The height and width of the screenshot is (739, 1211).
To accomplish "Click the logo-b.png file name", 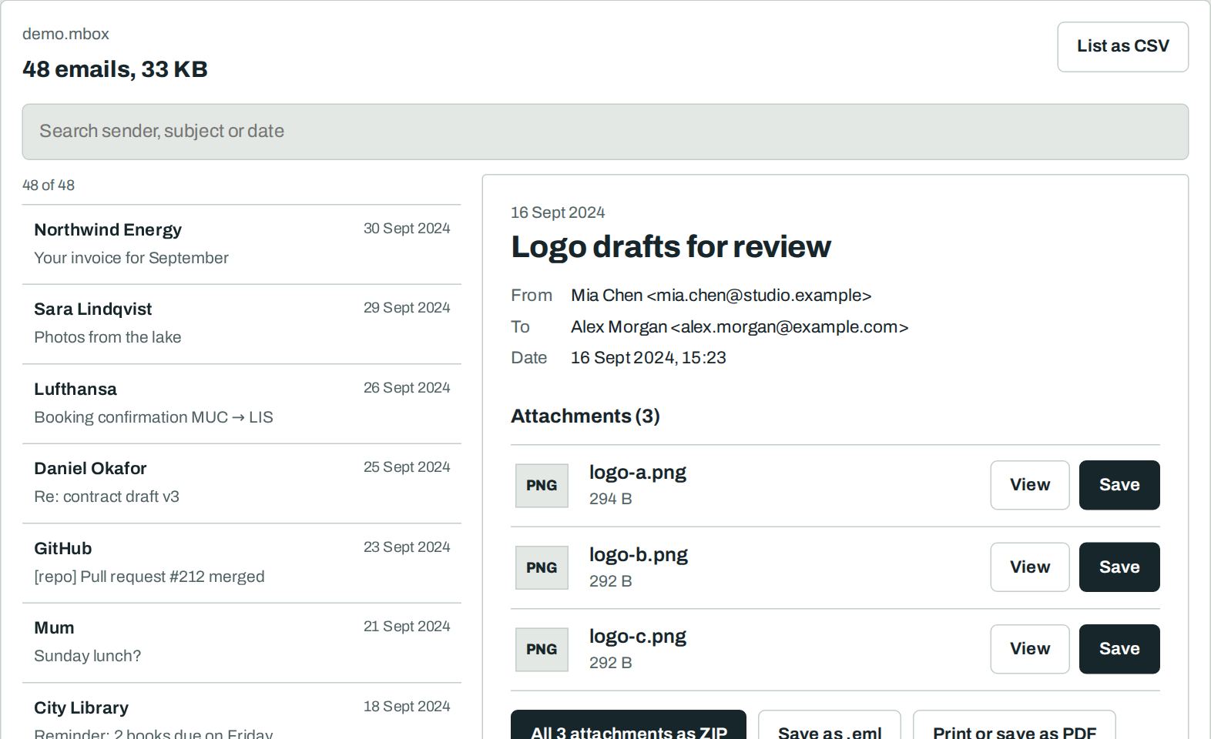I will point(638,555).
